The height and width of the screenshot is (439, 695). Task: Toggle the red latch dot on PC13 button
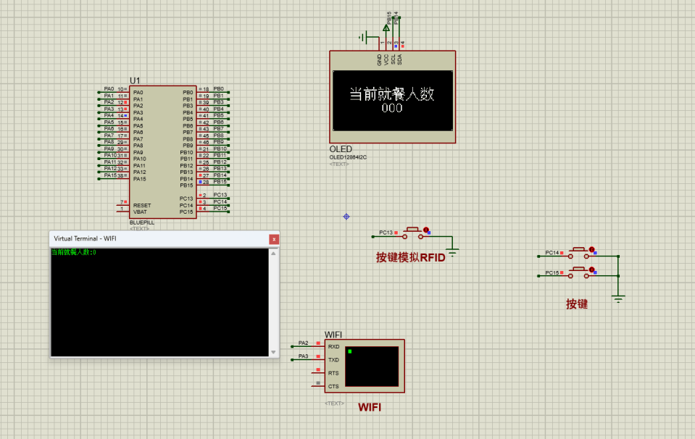[426, 230]
